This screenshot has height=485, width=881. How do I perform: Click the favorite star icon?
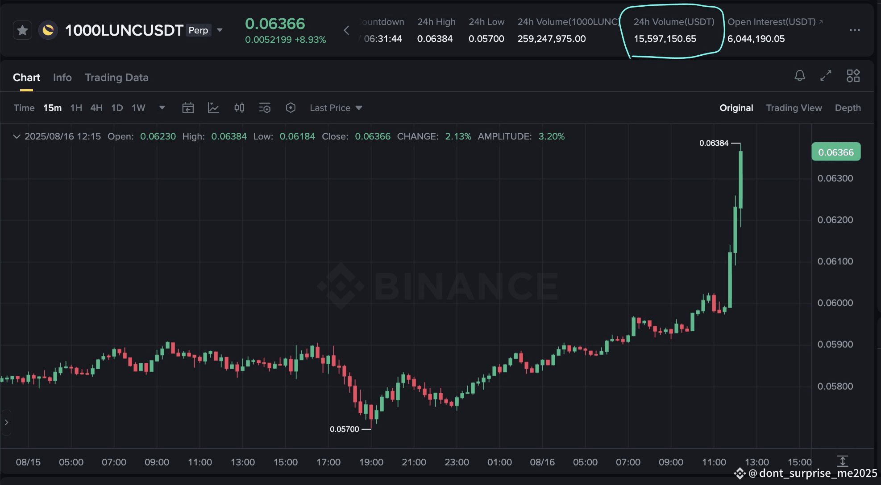[x=22, y=30]
